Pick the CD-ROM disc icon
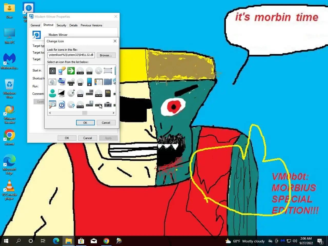Image resolution: width=328 pixels, height=246 pixels. (x=80, y=71)
